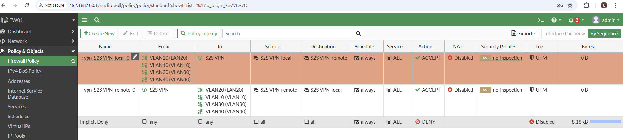Open notifications bell showing 2 alerts
The width and height of the screenshot is (623, 140).
[x=576, y=20]
